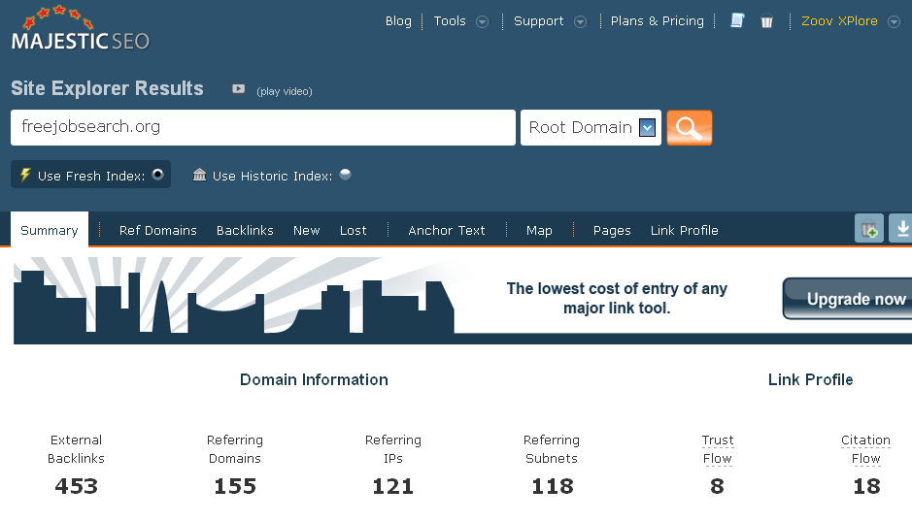Expand the Tools menu arrow
Screen dimensions: 912x521
482,21
